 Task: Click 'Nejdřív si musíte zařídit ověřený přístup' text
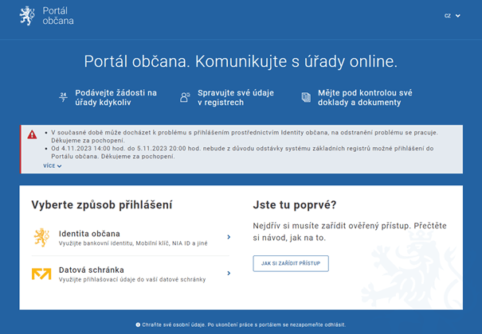coord(350,231)
